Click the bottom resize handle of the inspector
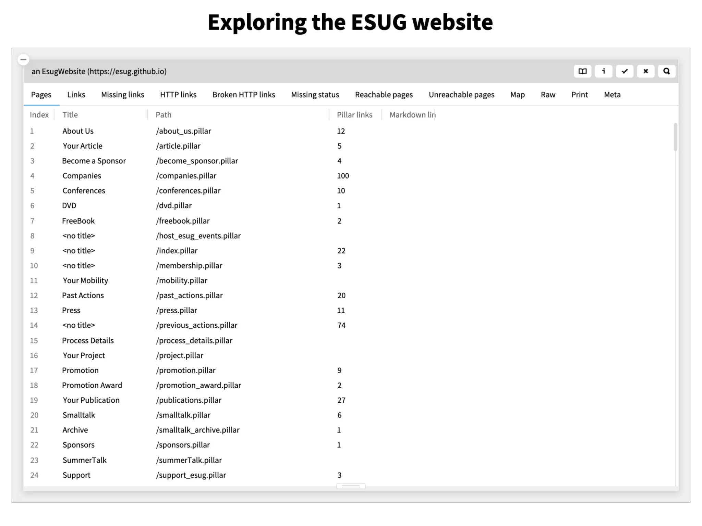Image resolution: width=702 pixels, height=526 pixels. click(351, 486)
